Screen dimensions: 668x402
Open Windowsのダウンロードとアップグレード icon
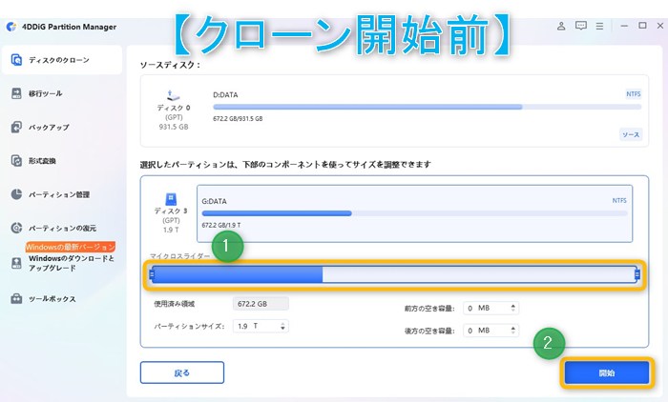tap(17, 262)
